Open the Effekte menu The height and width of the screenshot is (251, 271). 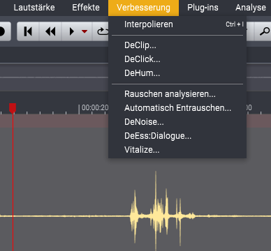tap(86, 8)
